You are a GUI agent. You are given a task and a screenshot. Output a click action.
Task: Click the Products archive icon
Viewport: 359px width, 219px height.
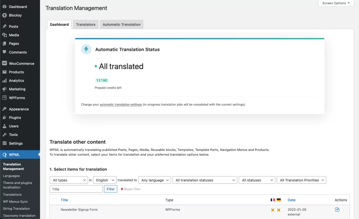coord(4,72)
